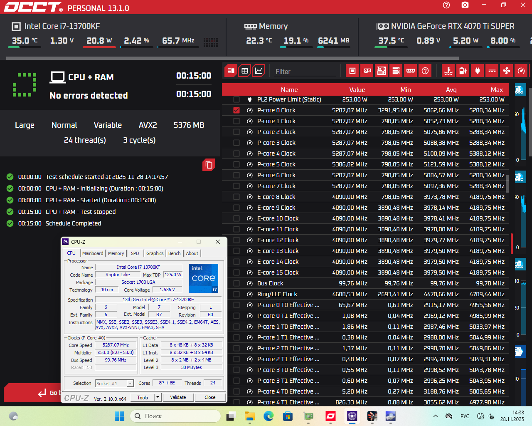Open the clock and date flyout

coord(512,416)
